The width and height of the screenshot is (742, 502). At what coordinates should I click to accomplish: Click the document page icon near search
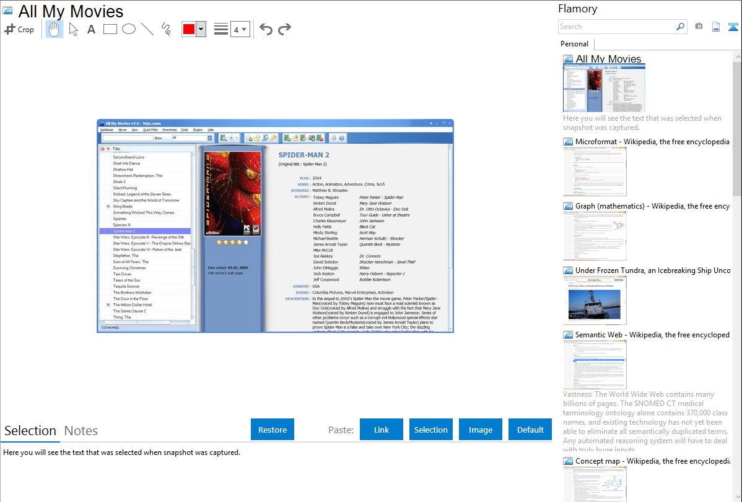(716, 27)
